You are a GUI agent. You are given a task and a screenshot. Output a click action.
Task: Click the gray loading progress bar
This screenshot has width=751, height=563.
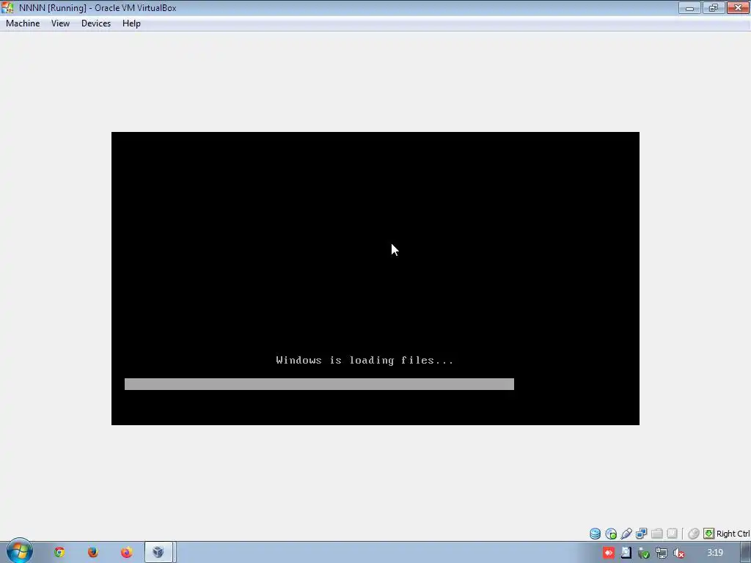(x=319, y=384)
